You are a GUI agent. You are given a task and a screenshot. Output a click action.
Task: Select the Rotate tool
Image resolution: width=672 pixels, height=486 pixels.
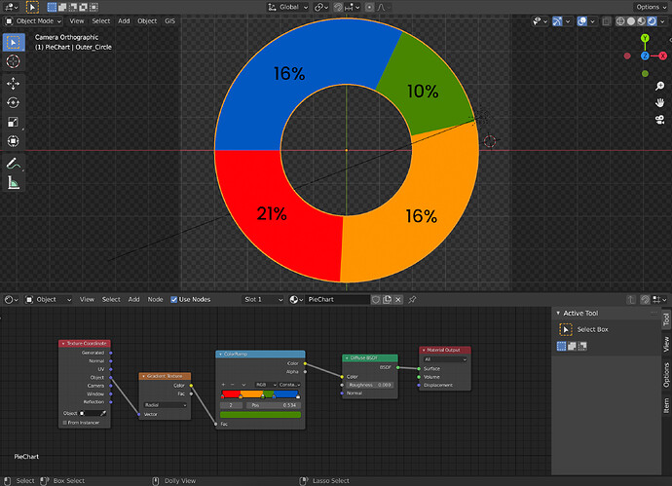tap(14, 103)
